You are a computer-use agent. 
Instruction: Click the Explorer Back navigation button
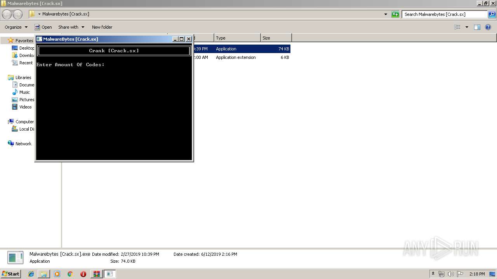[7, 14]
